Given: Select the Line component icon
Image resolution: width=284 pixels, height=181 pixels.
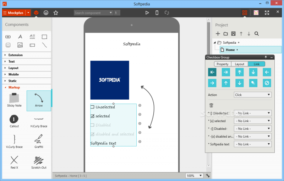Looking at the screenshot, I should click(x=44, y=45).
